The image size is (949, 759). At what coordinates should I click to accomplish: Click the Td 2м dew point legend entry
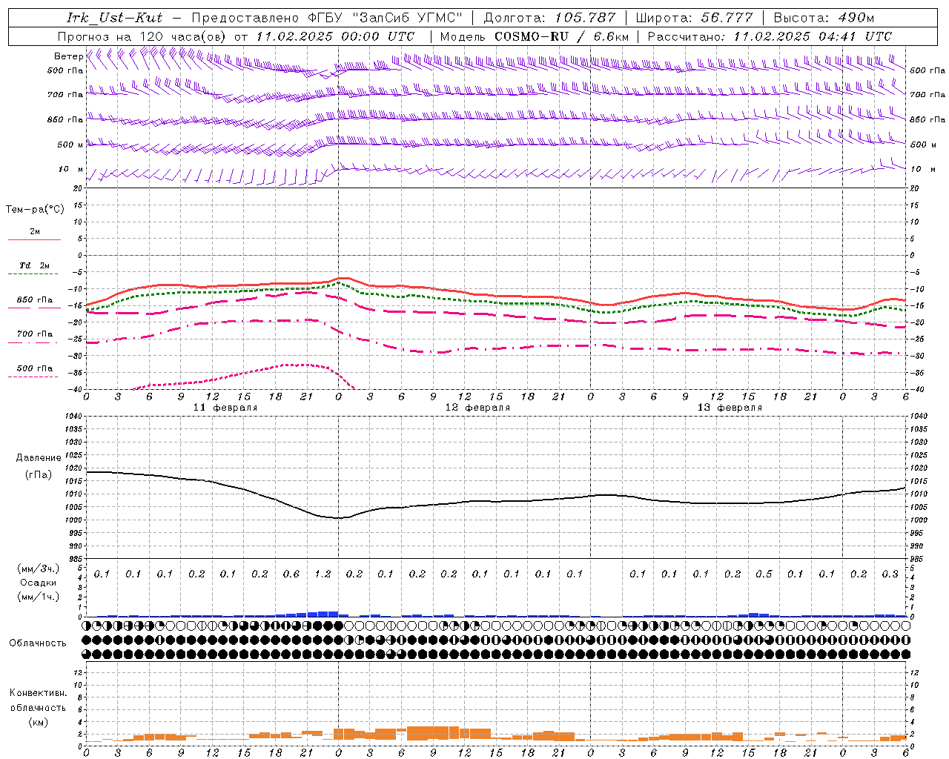[35, 265]
